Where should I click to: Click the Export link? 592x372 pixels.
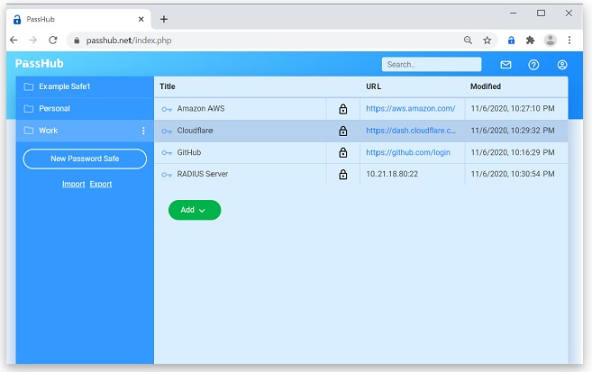coord(101,184)
